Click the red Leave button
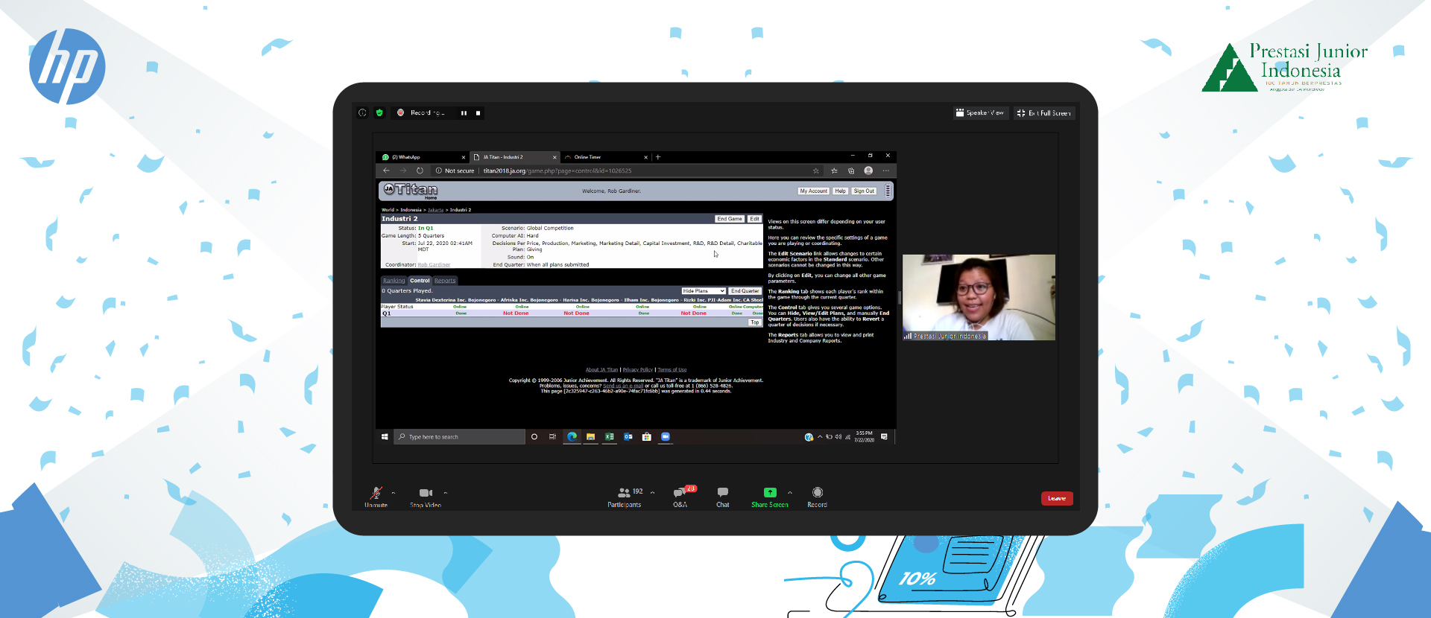 tap(1056, 498)
